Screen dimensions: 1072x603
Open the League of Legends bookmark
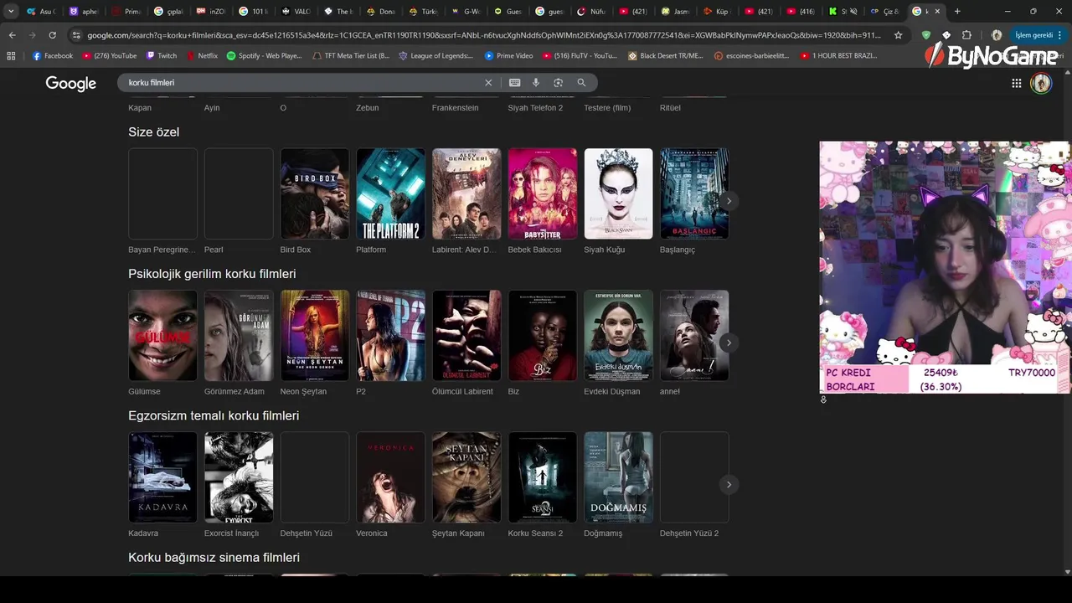tap(435, 55)
